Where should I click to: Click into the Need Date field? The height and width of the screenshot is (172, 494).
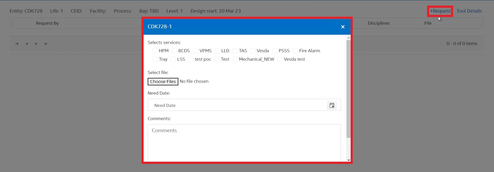(237, 105)
